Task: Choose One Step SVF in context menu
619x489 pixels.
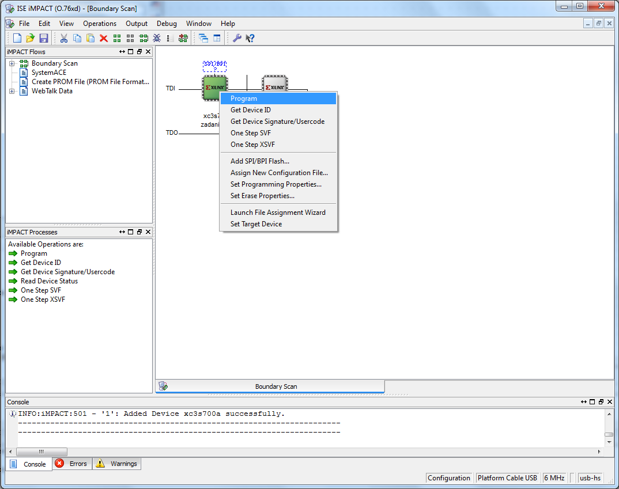Action: coord(278,133)
